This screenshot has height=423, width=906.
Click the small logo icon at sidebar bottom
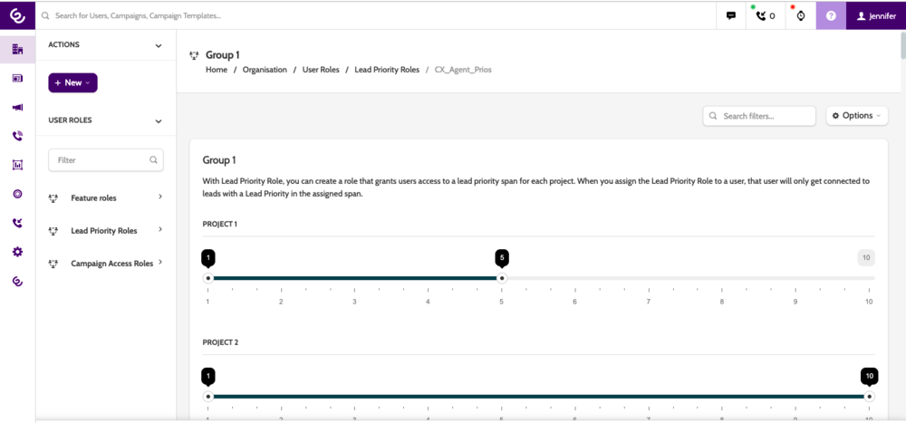pyautogui.click(x=17, y=282)
